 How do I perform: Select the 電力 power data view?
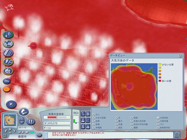click(x=116, y=121)
